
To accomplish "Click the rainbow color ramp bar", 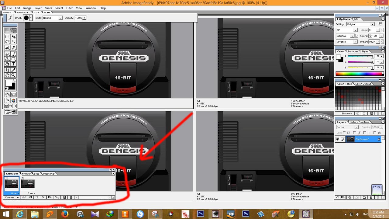I will (360, 74).
